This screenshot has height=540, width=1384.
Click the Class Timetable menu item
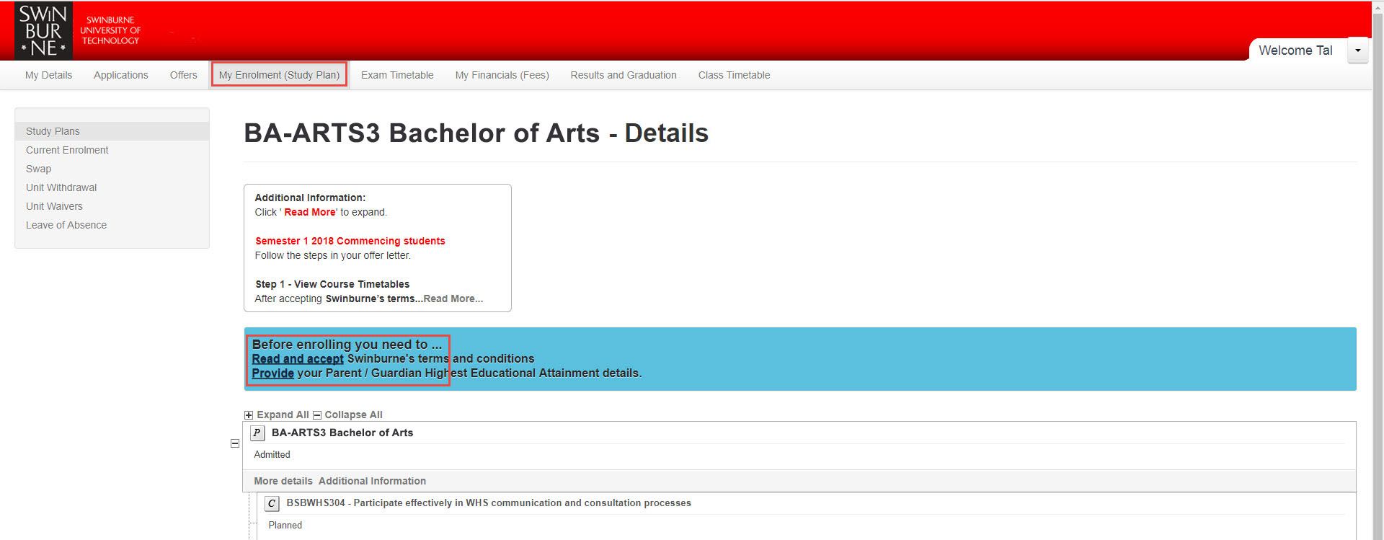tap(734, 75)
